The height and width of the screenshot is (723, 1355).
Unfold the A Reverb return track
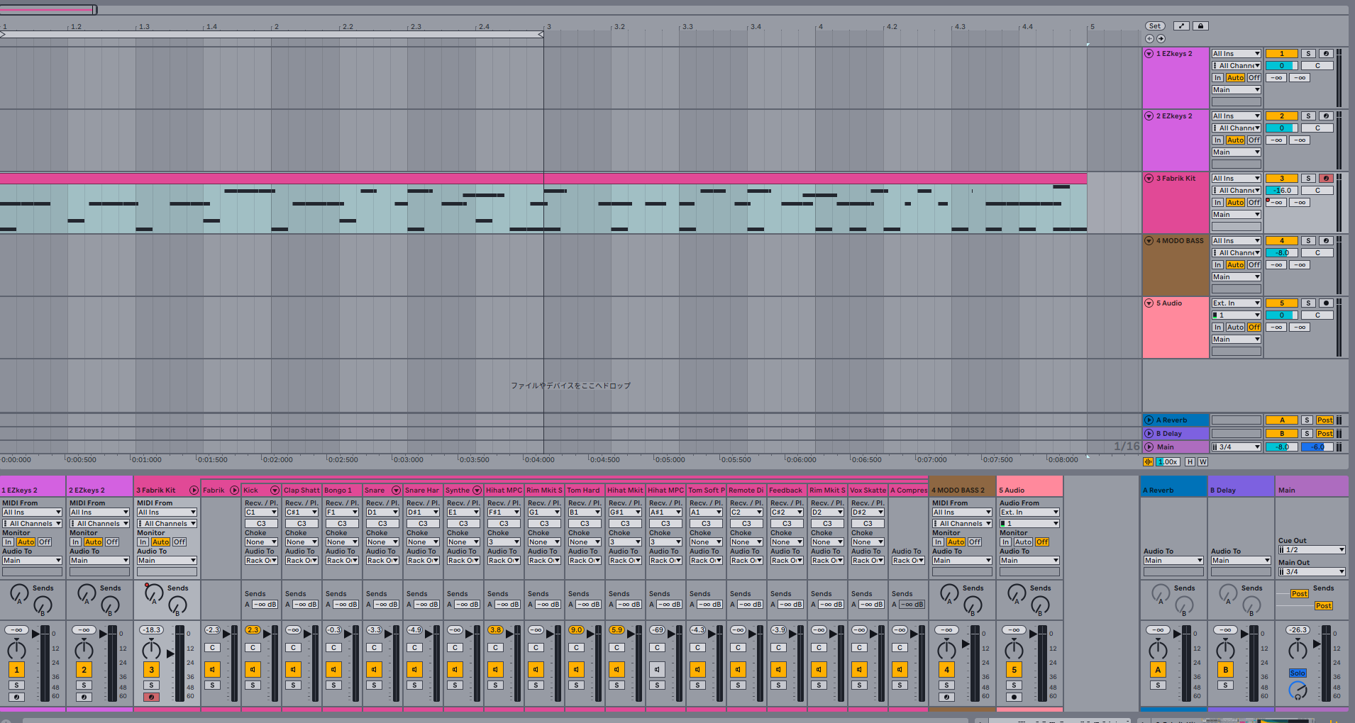tap(1149, 420)
